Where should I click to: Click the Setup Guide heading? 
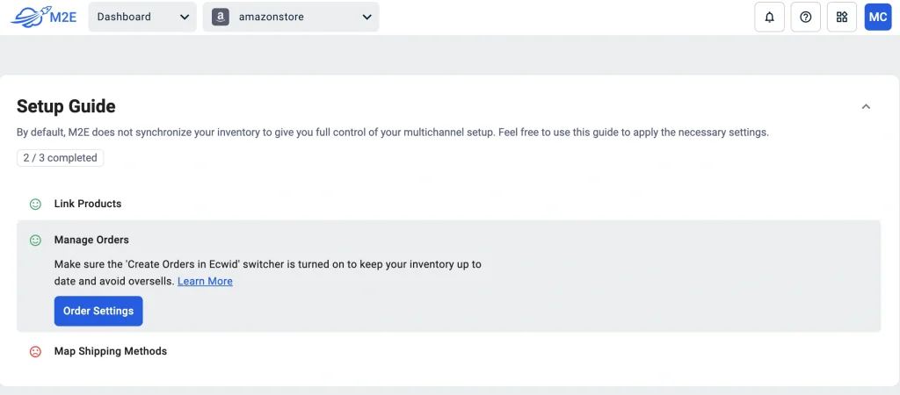pos(66,107)
